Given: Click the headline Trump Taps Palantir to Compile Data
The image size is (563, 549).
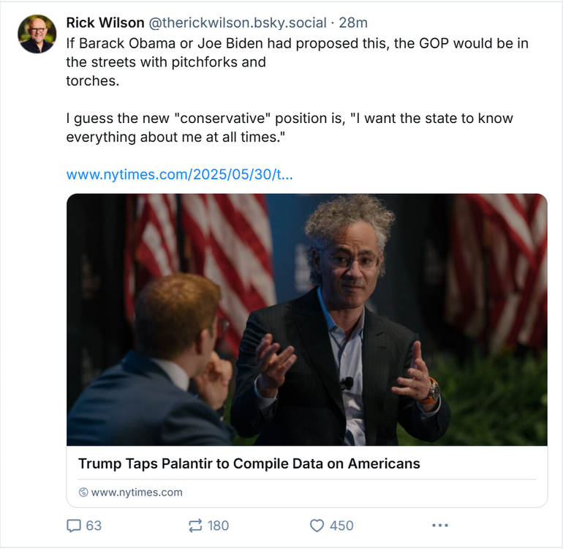Looking at the screenshot, I should point(249,463).
